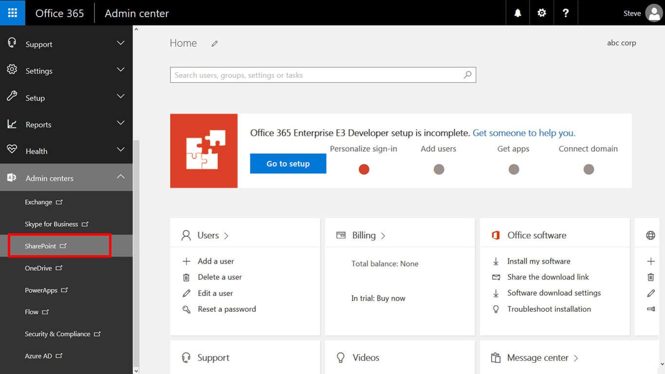This screenshot has height=374, width=665.
Task: Open the Exchange admin center
Action: 39,202
